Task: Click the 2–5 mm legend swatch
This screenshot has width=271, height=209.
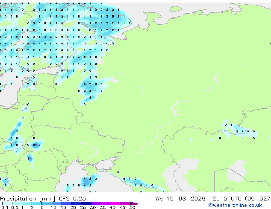Action: pyautogui.click(x=37, y=203)
